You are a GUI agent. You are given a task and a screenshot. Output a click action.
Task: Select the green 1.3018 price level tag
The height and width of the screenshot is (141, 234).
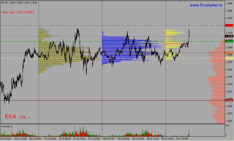click(x=229, y=41)
